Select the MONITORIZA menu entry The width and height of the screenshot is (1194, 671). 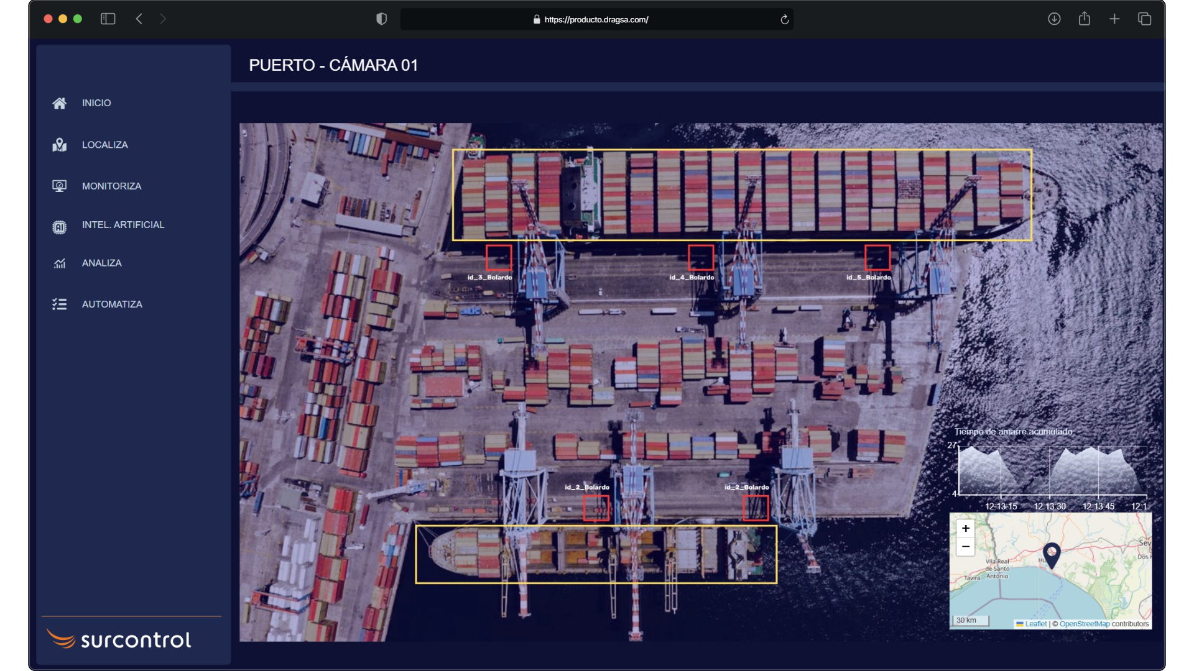(x=112, y=186)
